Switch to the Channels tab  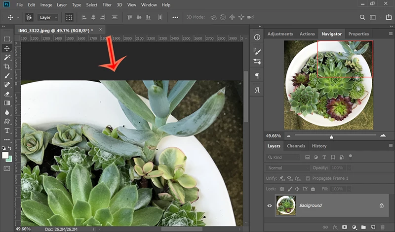pos(296,146)
